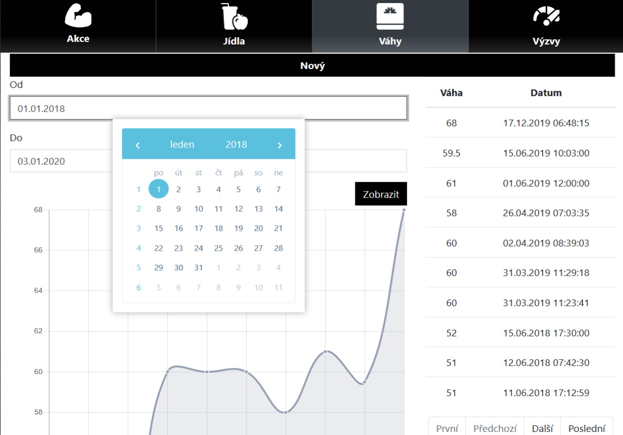Go to previous month in calendar
The height and width of the screenshot is (435, 623).
point(137,145)
